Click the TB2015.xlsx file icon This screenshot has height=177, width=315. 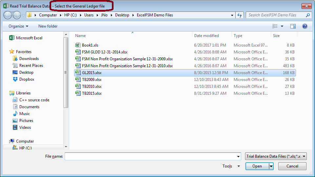[x=78, y=93]
